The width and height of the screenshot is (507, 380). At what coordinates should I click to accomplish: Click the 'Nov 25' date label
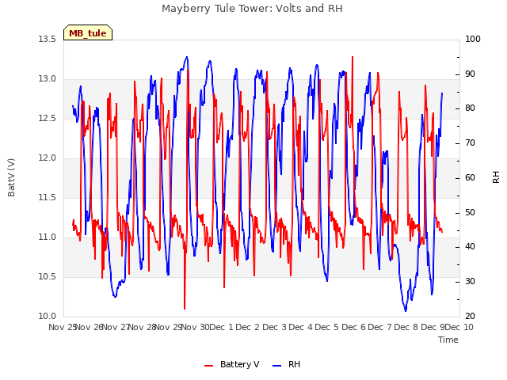(x=63, y=327)
